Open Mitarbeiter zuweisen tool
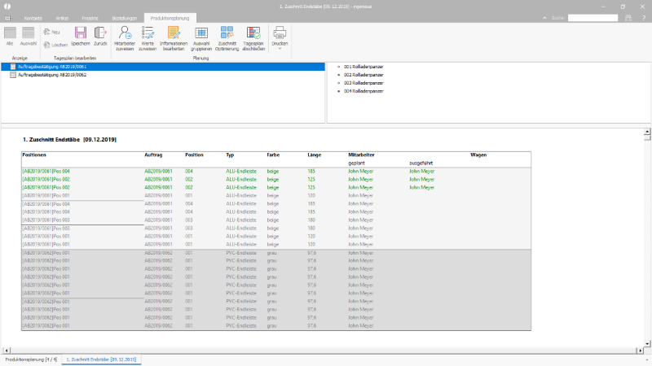This screenshot has height=366, width=652. 125,38
